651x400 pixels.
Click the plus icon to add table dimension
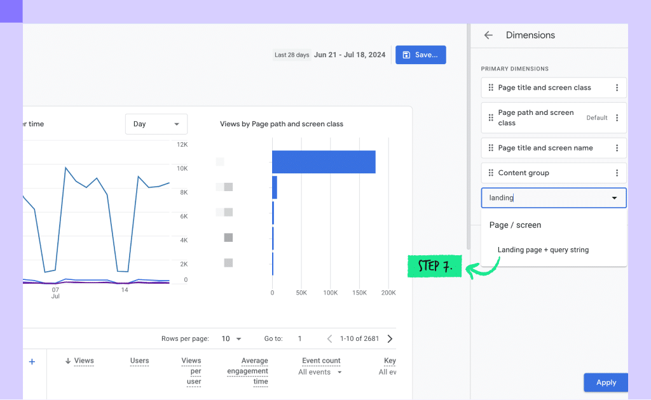(32, 362)
